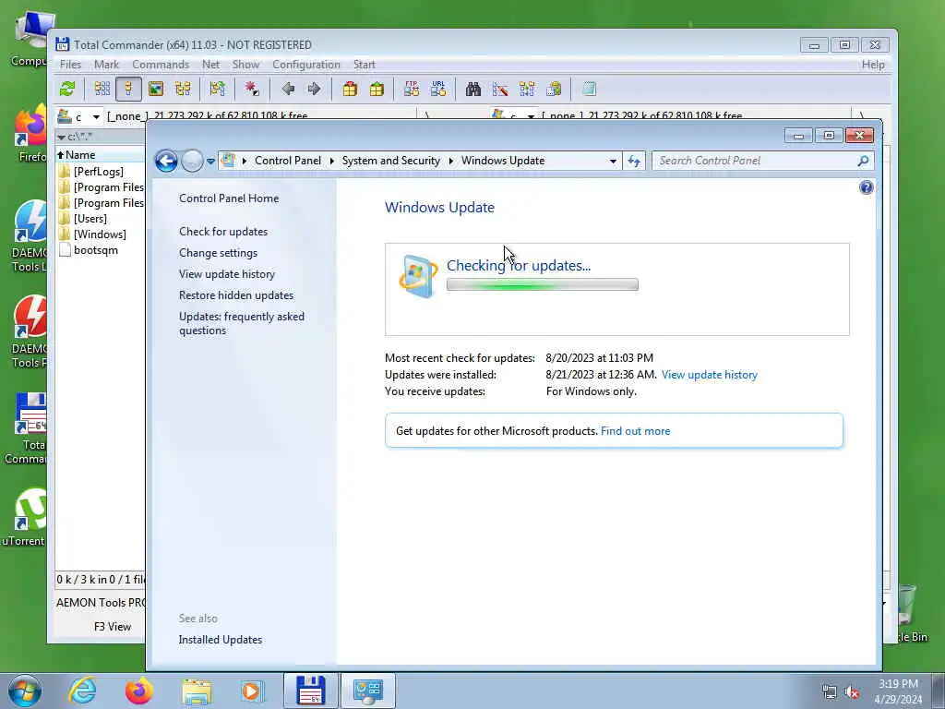Expand the path history arrow in Total Commander's left panel

(62, 138)
